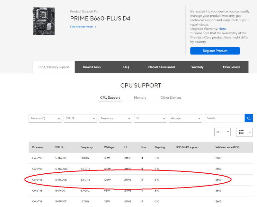Viewport: 257px width, 207px height.
Task: Open the ALL selector dropdown
Action: click(222, 132)
